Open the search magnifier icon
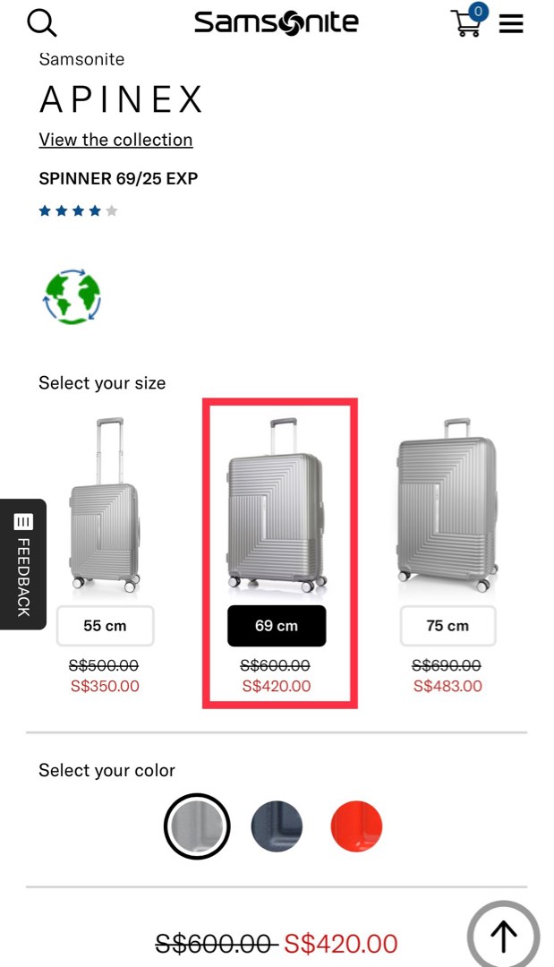554x967 pixels. [x=42, y=24]
